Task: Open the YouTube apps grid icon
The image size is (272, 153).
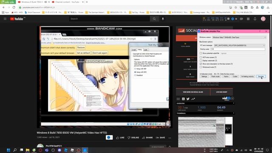Action: [x=248, y=19]
